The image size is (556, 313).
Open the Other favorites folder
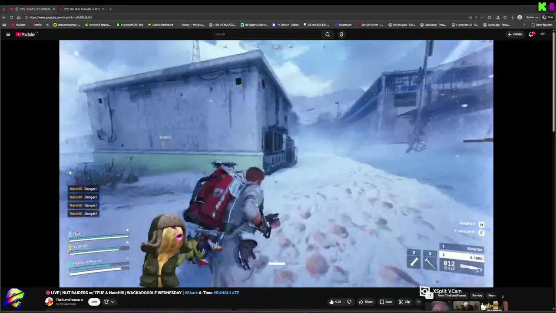tap(542, 25)
